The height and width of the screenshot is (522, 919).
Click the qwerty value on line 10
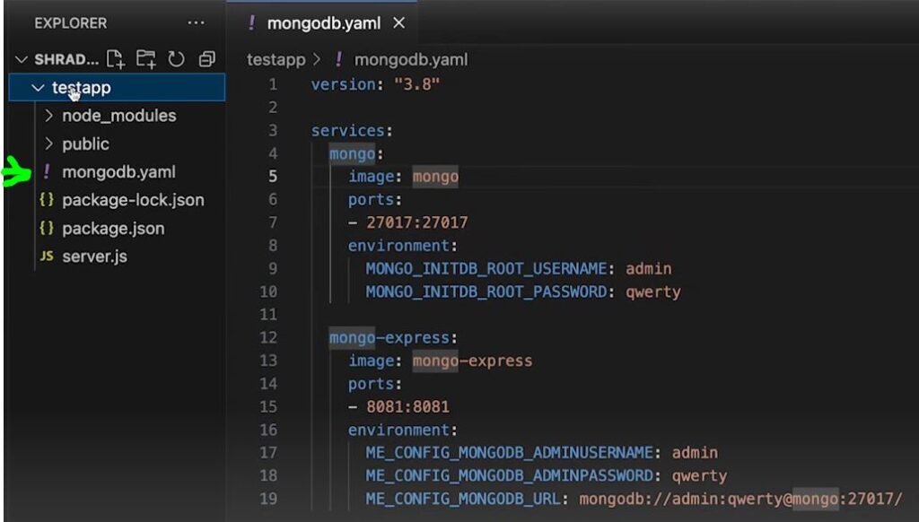(x=653, y=291)
